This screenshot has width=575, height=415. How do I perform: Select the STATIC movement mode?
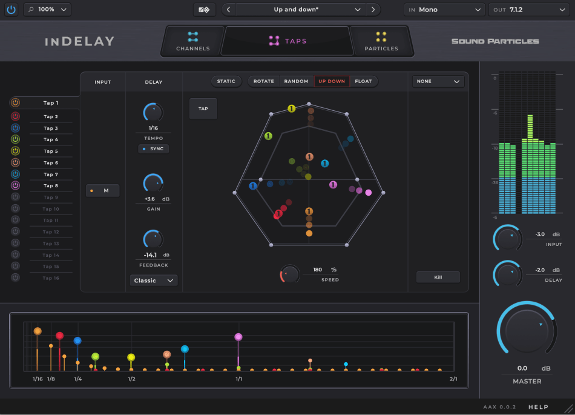click(226, 81)
